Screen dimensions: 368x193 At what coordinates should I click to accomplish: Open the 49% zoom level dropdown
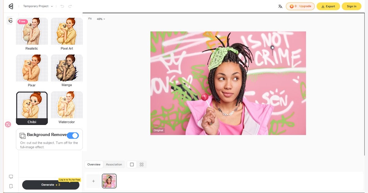101,19
